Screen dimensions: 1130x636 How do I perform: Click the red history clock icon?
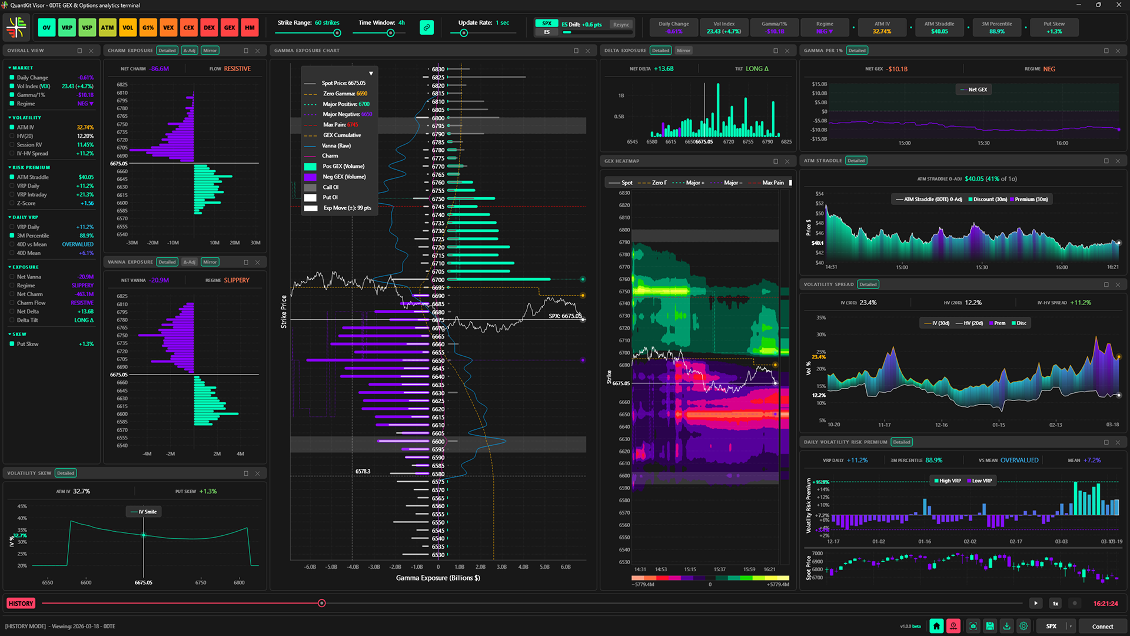pos(953,626)
